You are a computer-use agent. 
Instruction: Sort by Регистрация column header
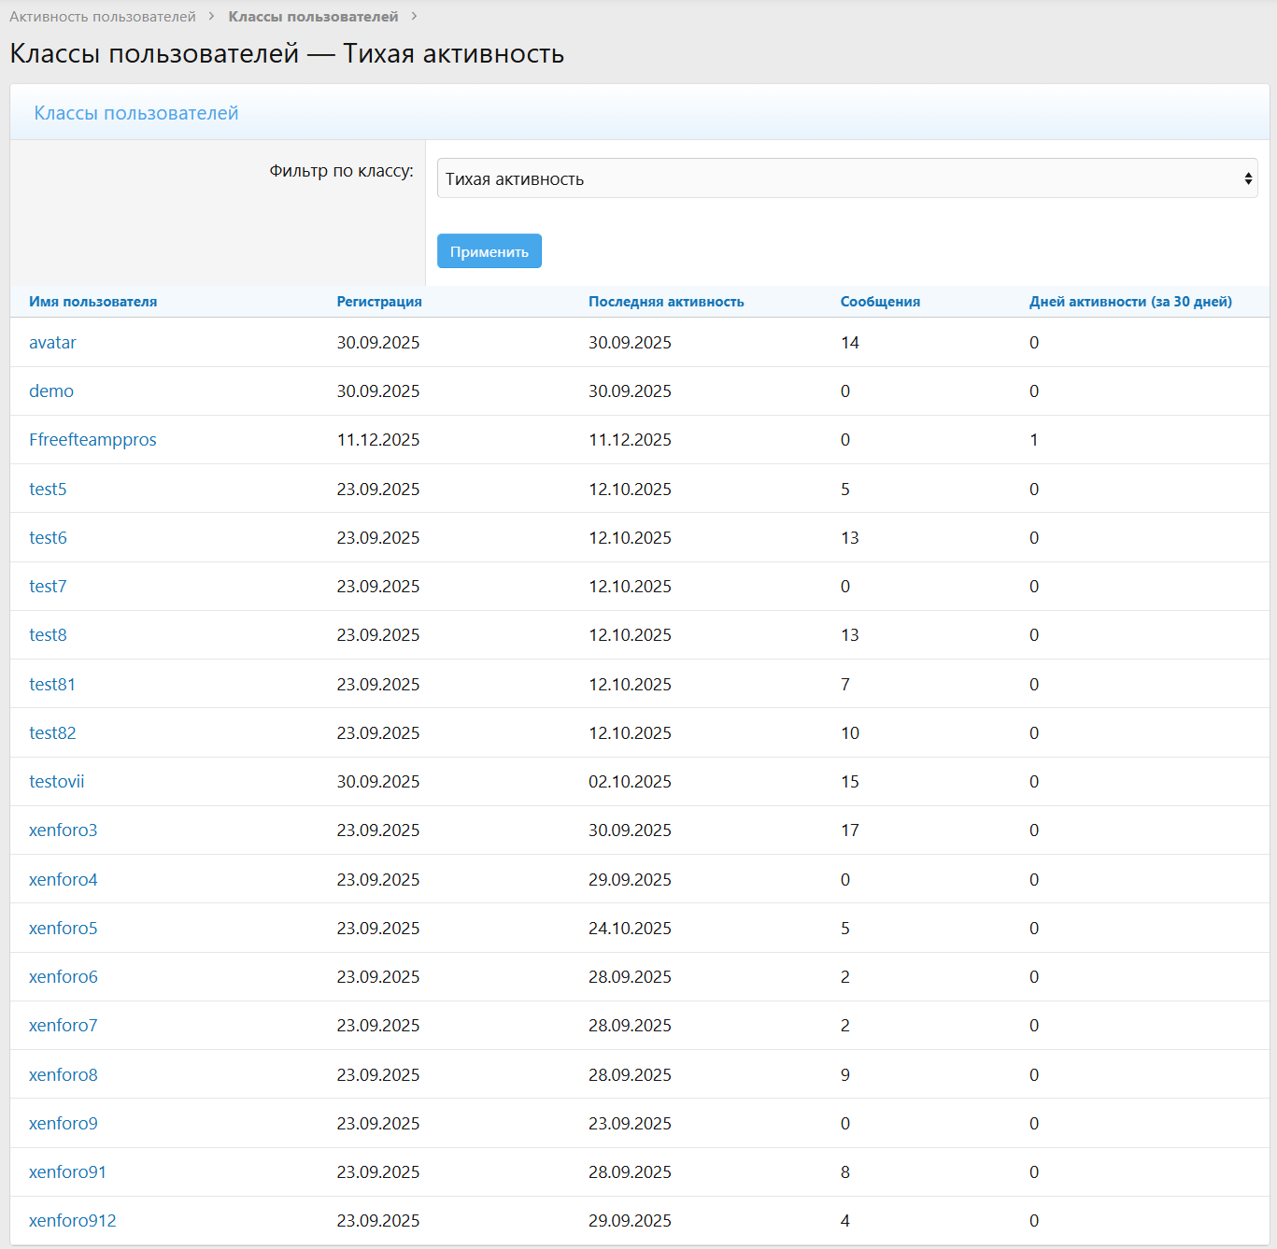click(x=379, y=302)
